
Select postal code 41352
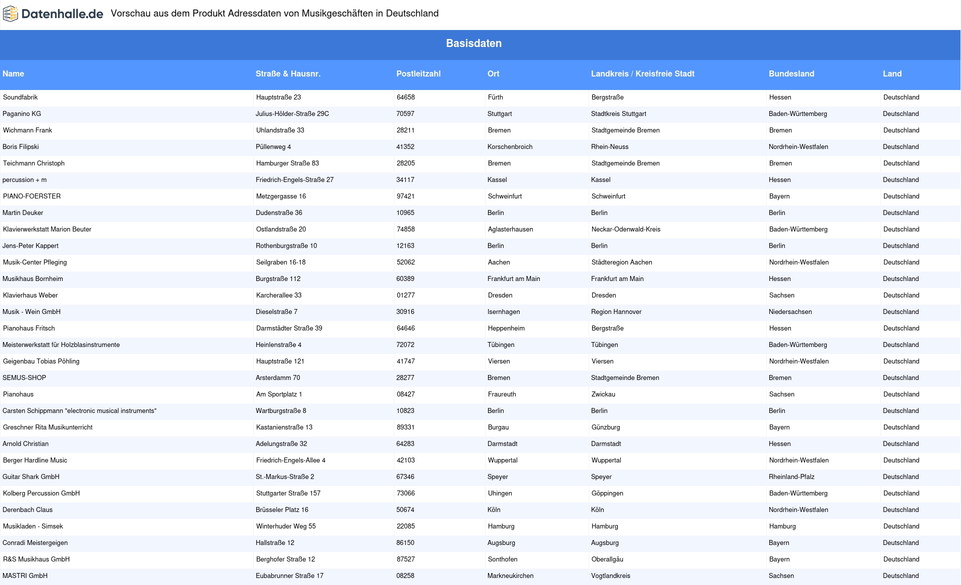coord(405,147)
